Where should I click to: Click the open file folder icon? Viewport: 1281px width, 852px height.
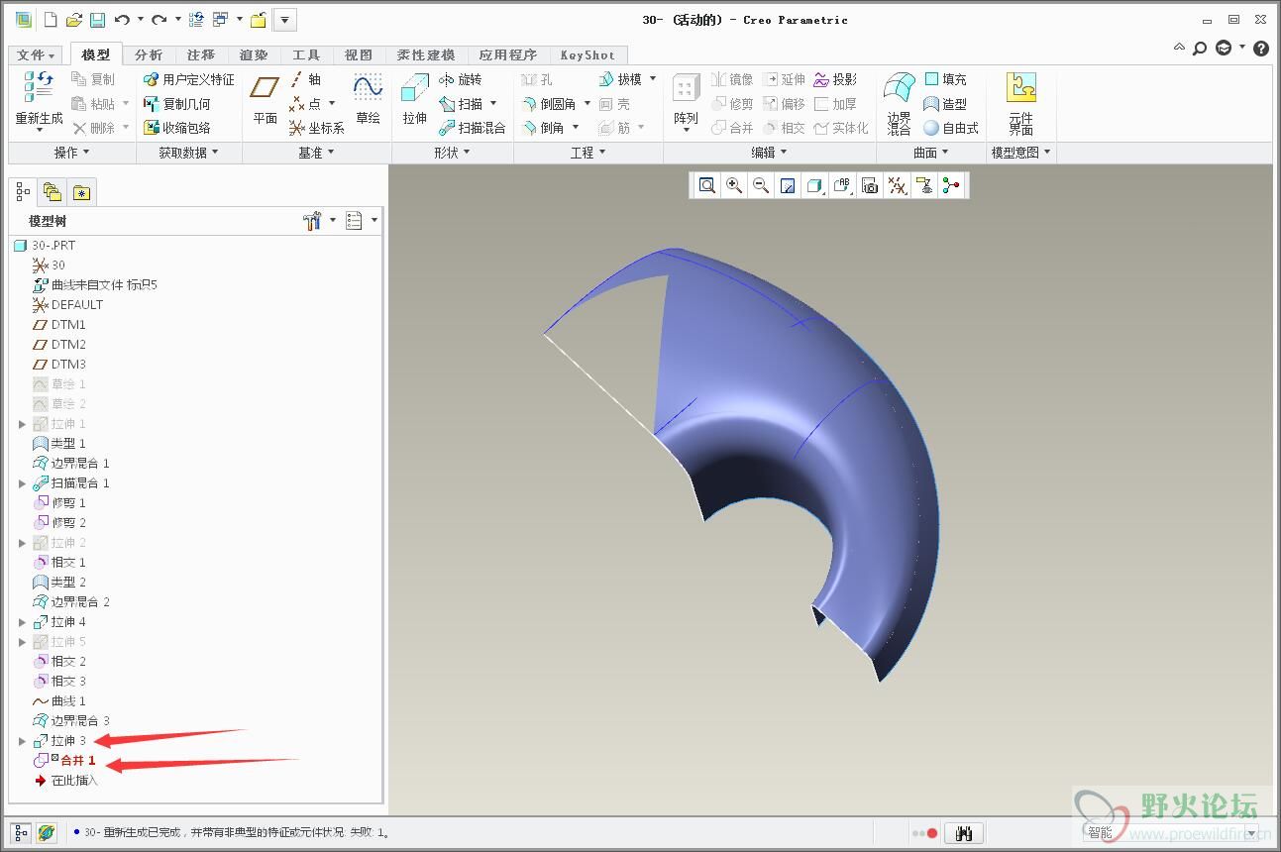click(73, 20)
